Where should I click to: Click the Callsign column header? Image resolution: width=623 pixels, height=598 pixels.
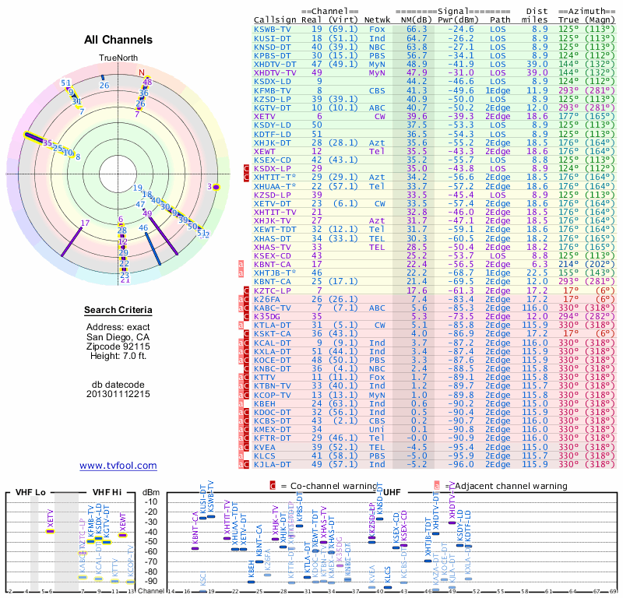pyautogui.click(x=275, y=20)
